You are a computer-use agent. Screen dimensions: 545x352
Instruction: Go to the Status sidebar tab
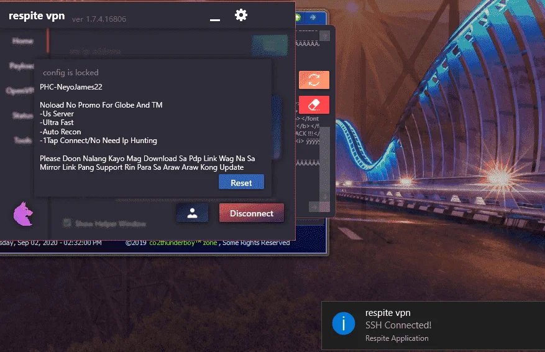point(23,116)
